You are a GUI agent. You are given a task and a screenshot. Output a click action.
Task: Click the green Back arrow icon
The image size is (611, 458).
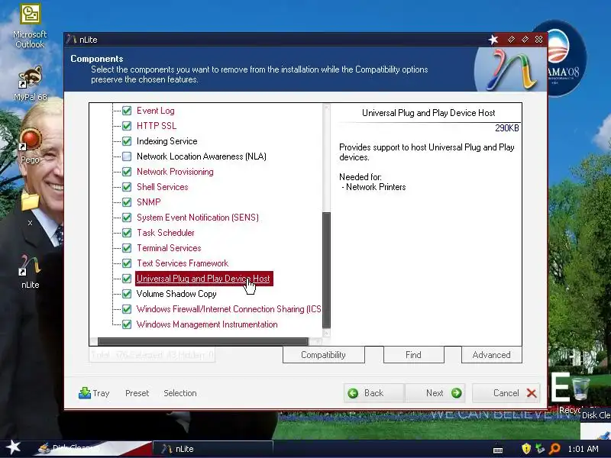pyautogui.click(x=353, y=393)
